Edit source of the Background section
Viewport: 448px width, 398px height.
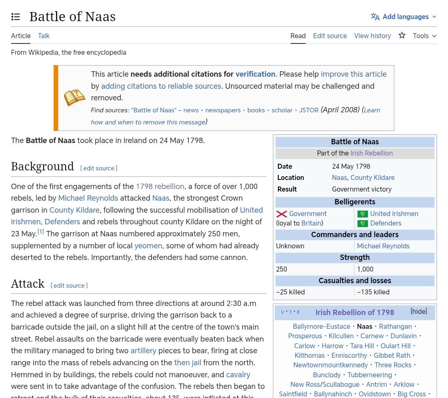click(x=98, y=168)
